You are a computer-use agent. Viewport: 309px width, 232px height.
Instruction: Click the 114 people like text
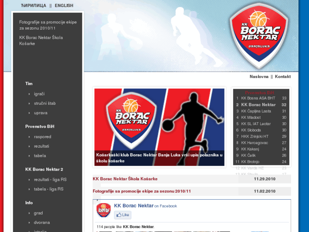click(x=125, y=227)
